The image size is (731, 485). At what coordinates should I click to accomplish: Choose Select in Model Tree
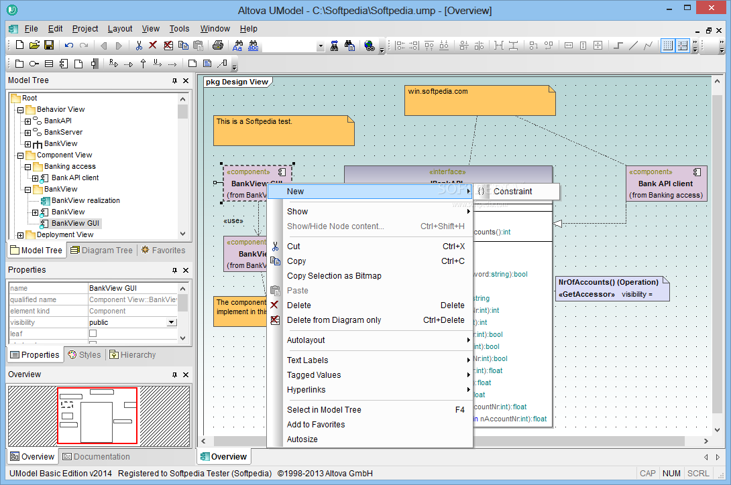point(370,410)
